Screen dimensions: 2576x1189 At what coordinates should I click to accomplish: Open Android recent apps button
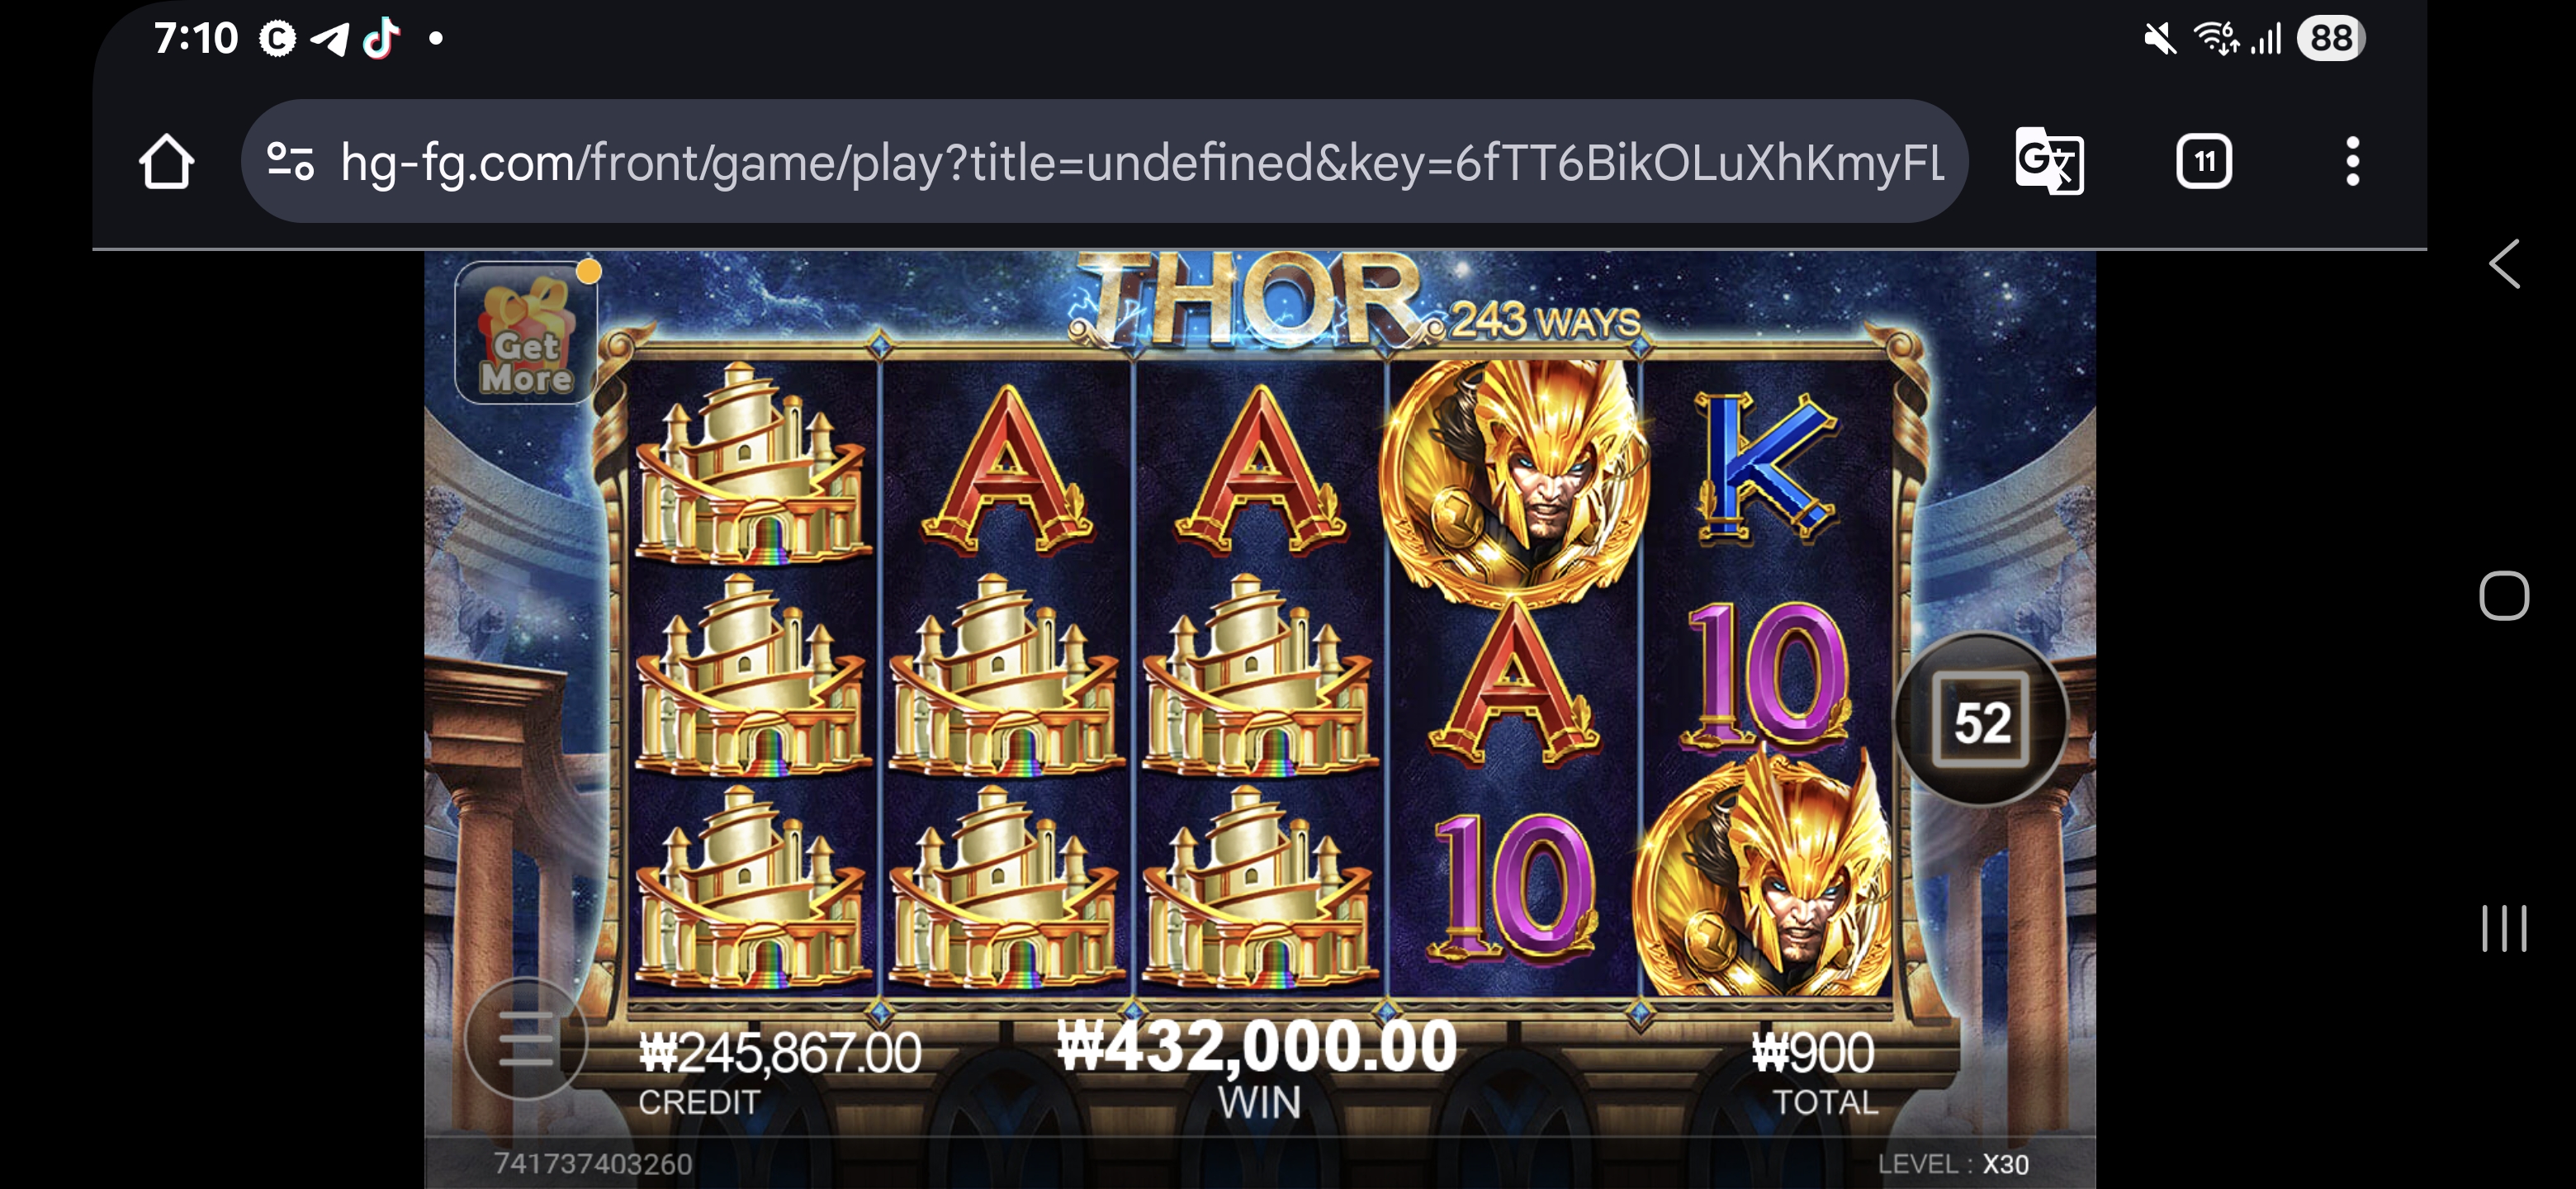tap(2504, 928)
